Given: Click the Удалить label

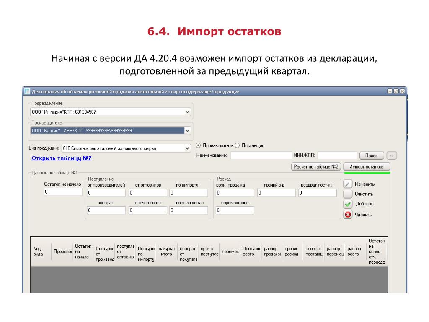Looking at the screenshot, I should (363, 215).
